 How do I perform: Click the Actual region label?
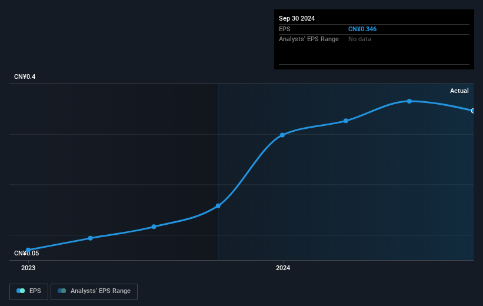(459, 91)
